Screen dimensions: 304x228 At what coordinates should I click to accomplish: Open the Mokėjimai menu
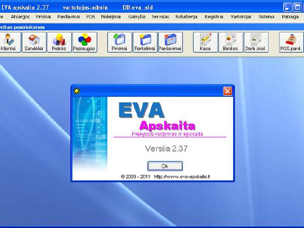coord(110,17)
